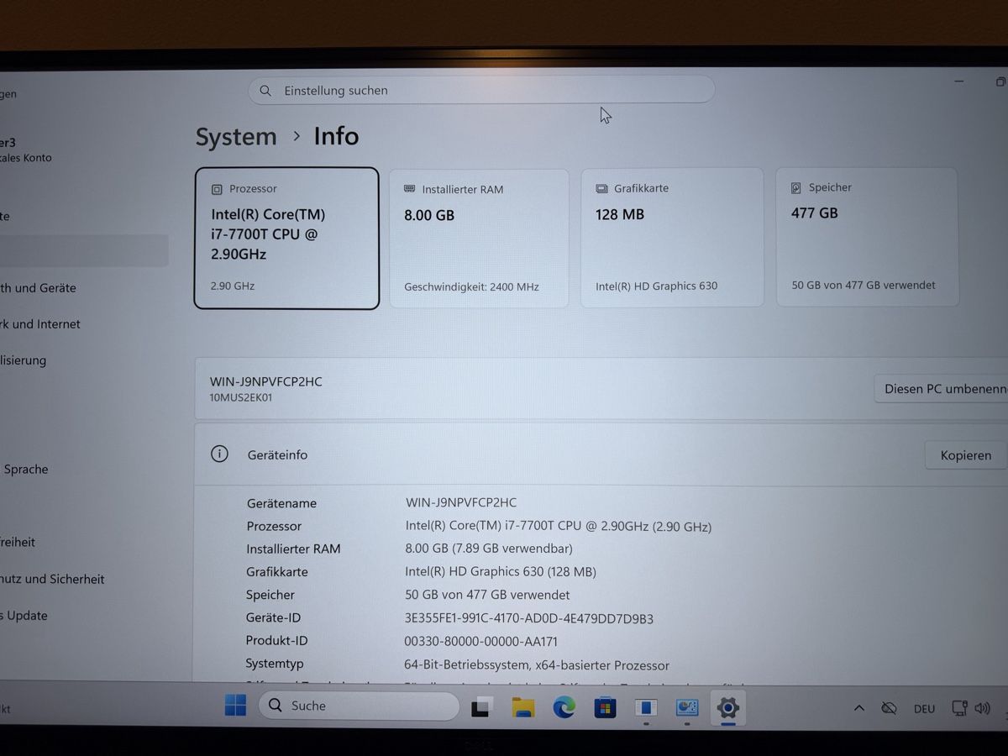Click the Speicher drive icon
Screen dimensions: 1008x756
(796, 188)
